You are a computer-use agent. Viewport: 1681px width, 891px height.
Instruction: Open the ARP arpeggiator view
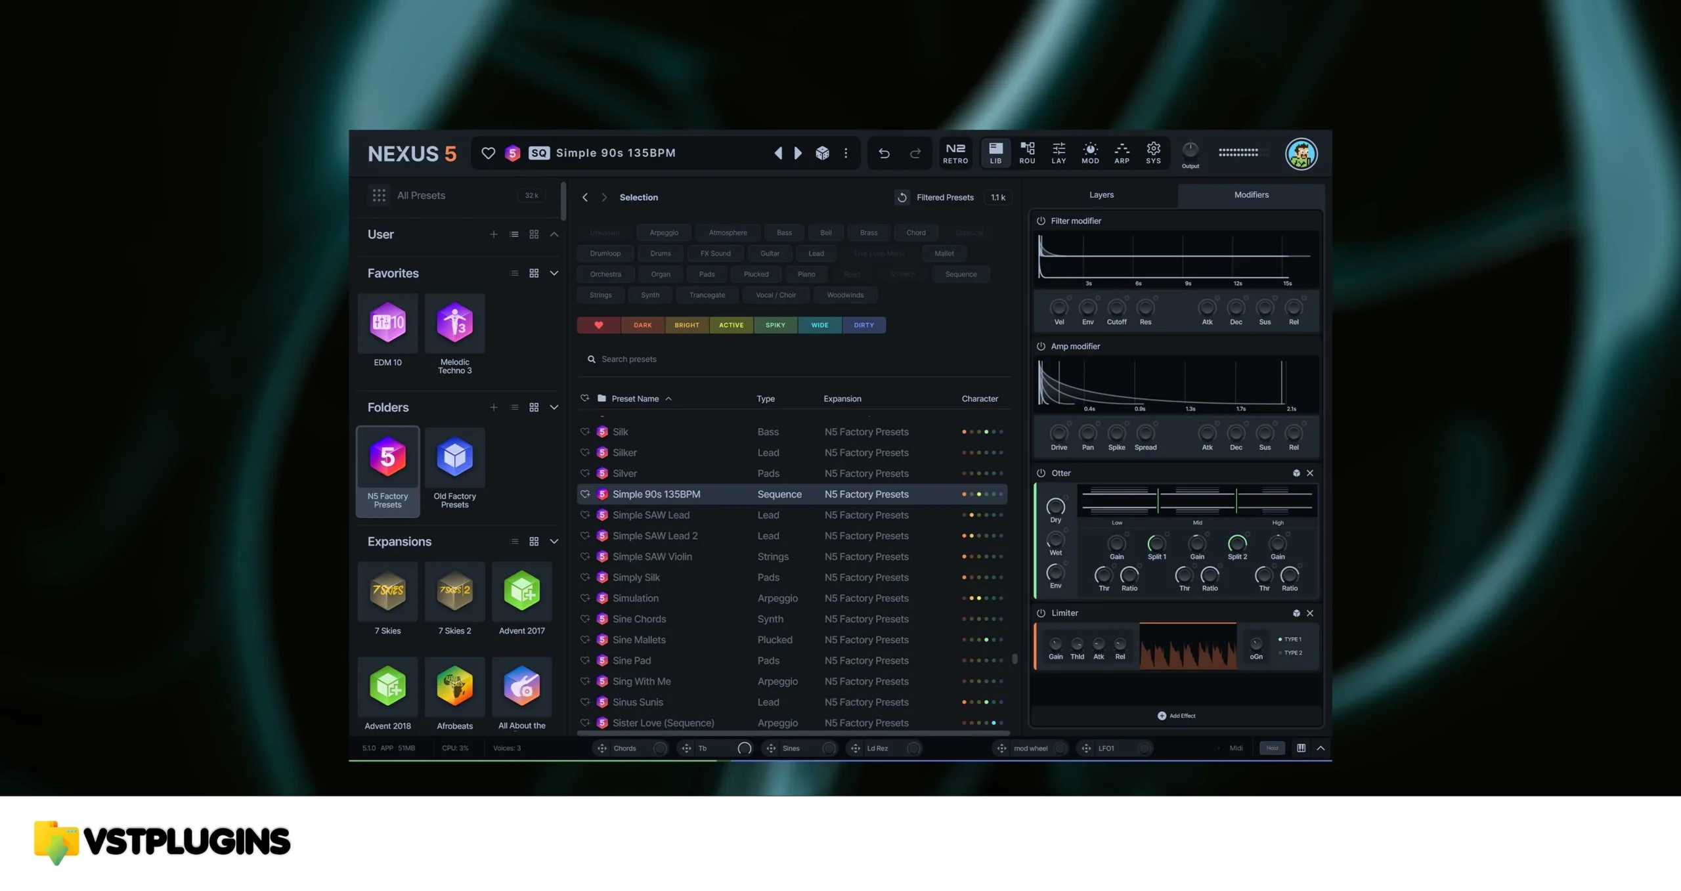click(x=1122, y=153)
